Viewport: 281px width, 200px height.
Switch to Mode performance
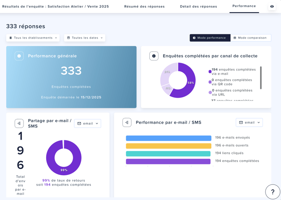coord(210,38)
